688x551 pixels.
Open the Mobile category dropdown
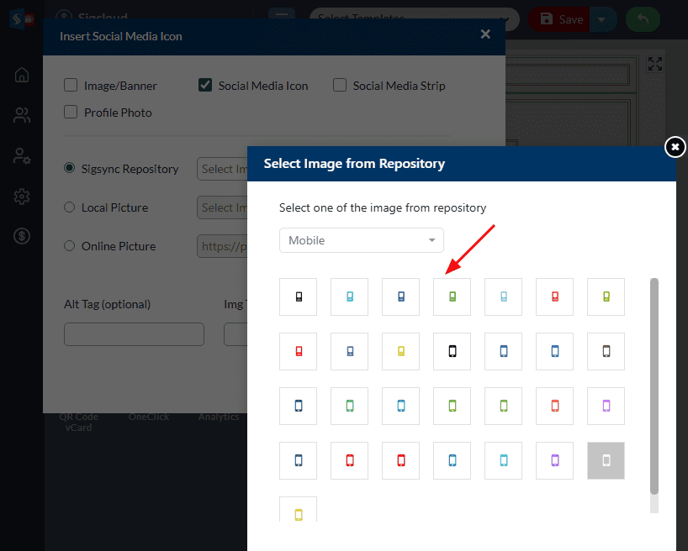[361, 240]
